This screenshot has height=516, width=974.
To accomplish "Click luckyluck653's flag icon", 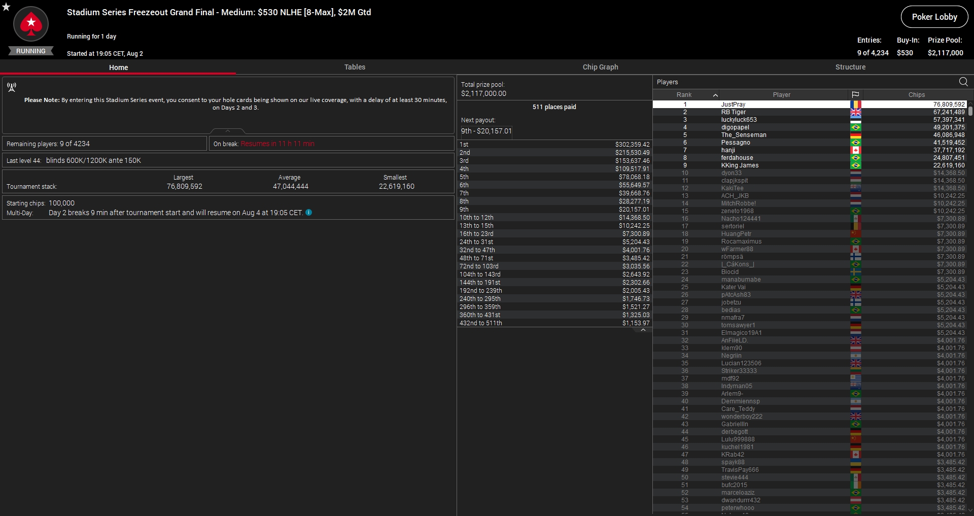I will coord(856,120).
